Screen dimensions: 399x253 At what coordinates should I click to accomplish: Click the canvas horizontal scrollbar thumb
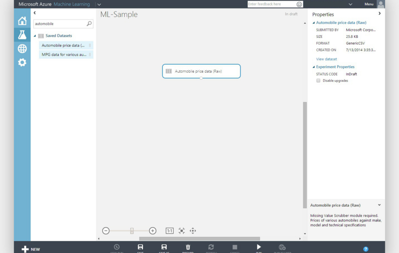(199, 239)
